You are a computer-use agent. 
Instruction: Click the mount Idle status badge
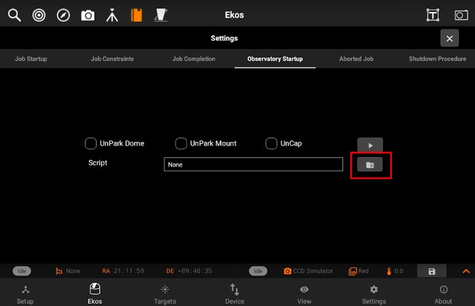pos(22,271)
